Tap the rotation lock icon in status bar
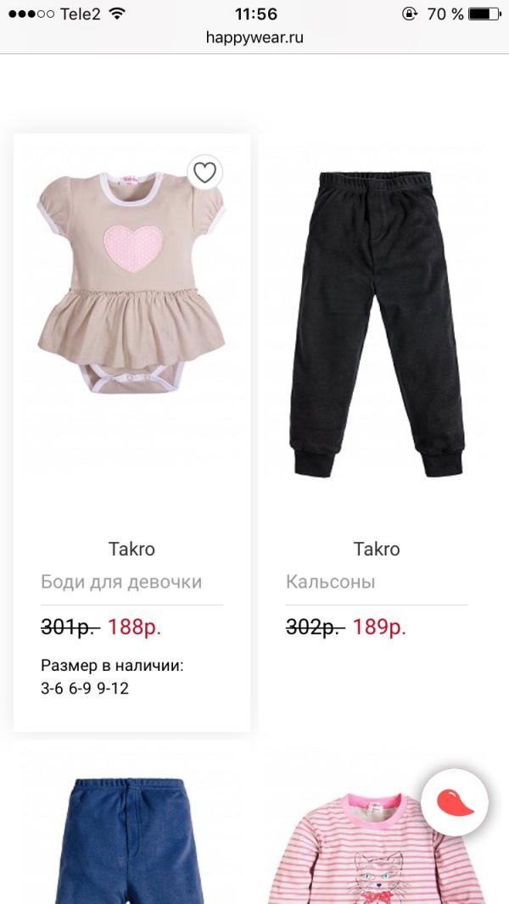 click(409, 14)
